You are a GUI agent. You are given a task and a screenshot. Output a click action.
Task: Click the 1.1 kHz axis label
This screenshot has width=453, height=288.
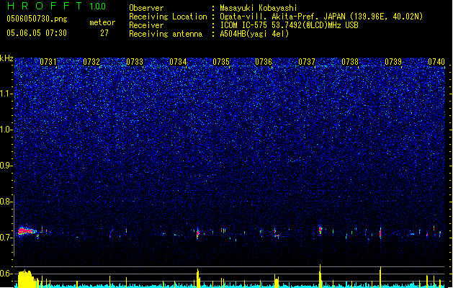6,94
